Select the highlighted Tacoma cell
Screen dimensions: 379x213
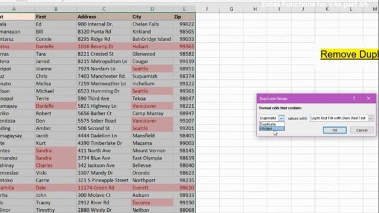152,202
